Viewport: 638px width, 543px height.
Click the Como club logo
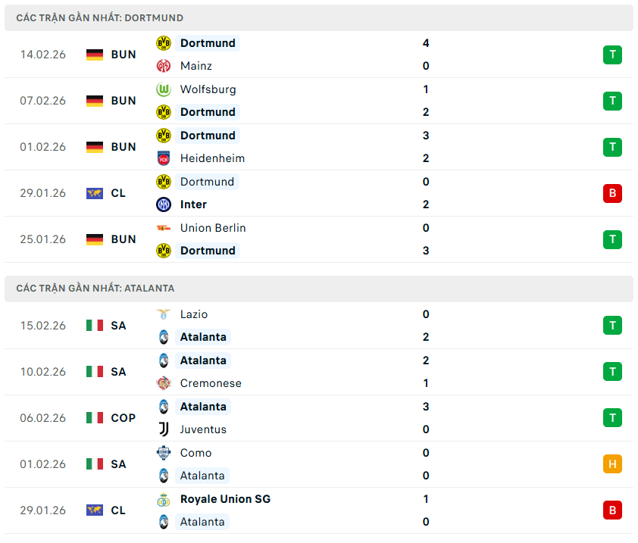coord(164,453)
